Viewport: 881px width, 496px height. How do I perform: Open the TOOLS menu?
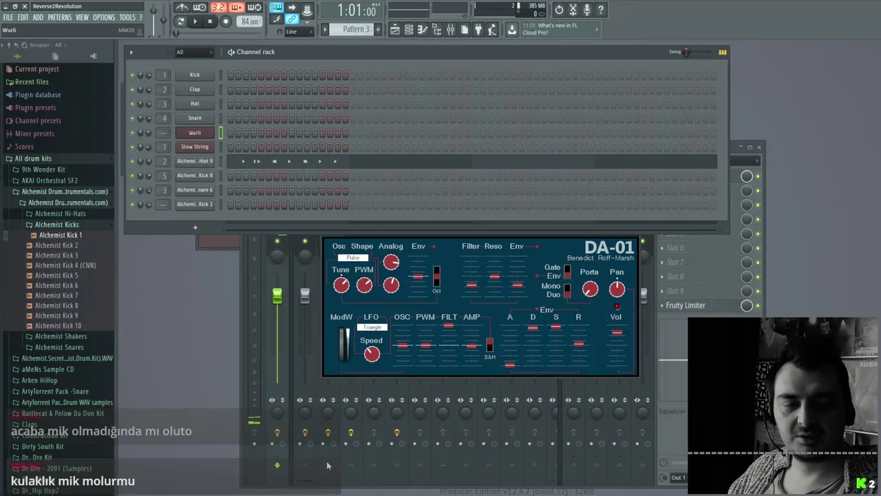[127, 17]
